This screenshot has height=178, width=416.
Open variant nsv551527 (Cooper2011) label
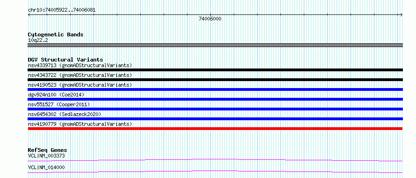(x=59, y=104)
